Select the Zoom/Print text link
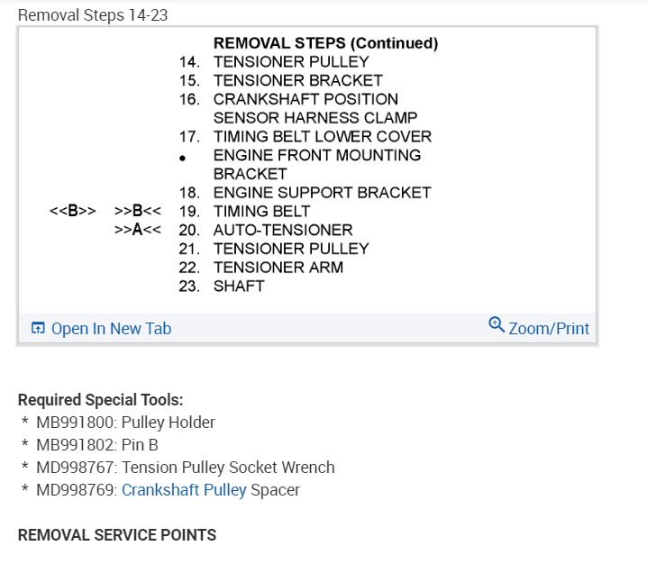Screen dimensions: 647x564 click(549, 329)
